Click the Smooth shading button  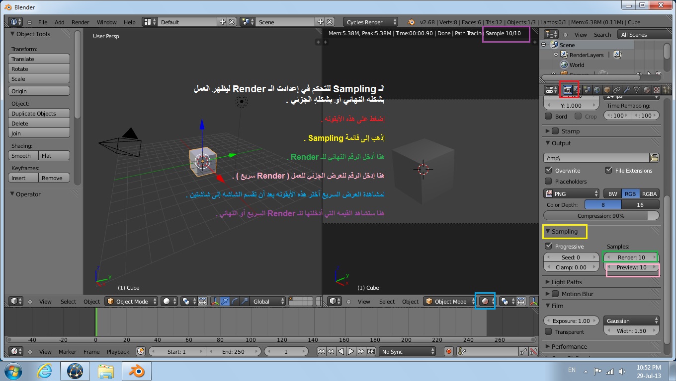coord(23,155)
